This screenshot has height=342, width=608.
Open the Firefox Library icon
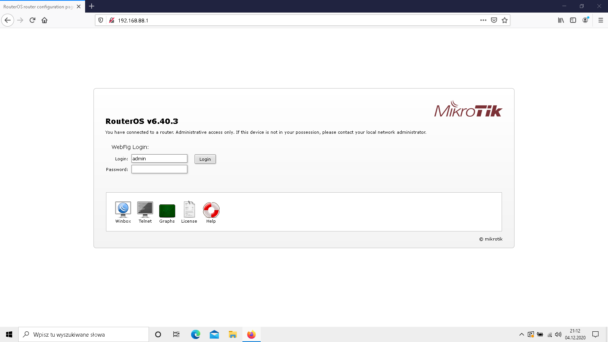(x=561, y=20)
